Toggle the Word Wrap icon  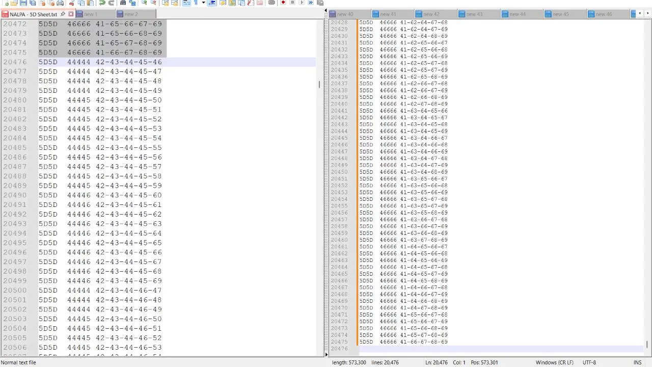click(186, 3)
